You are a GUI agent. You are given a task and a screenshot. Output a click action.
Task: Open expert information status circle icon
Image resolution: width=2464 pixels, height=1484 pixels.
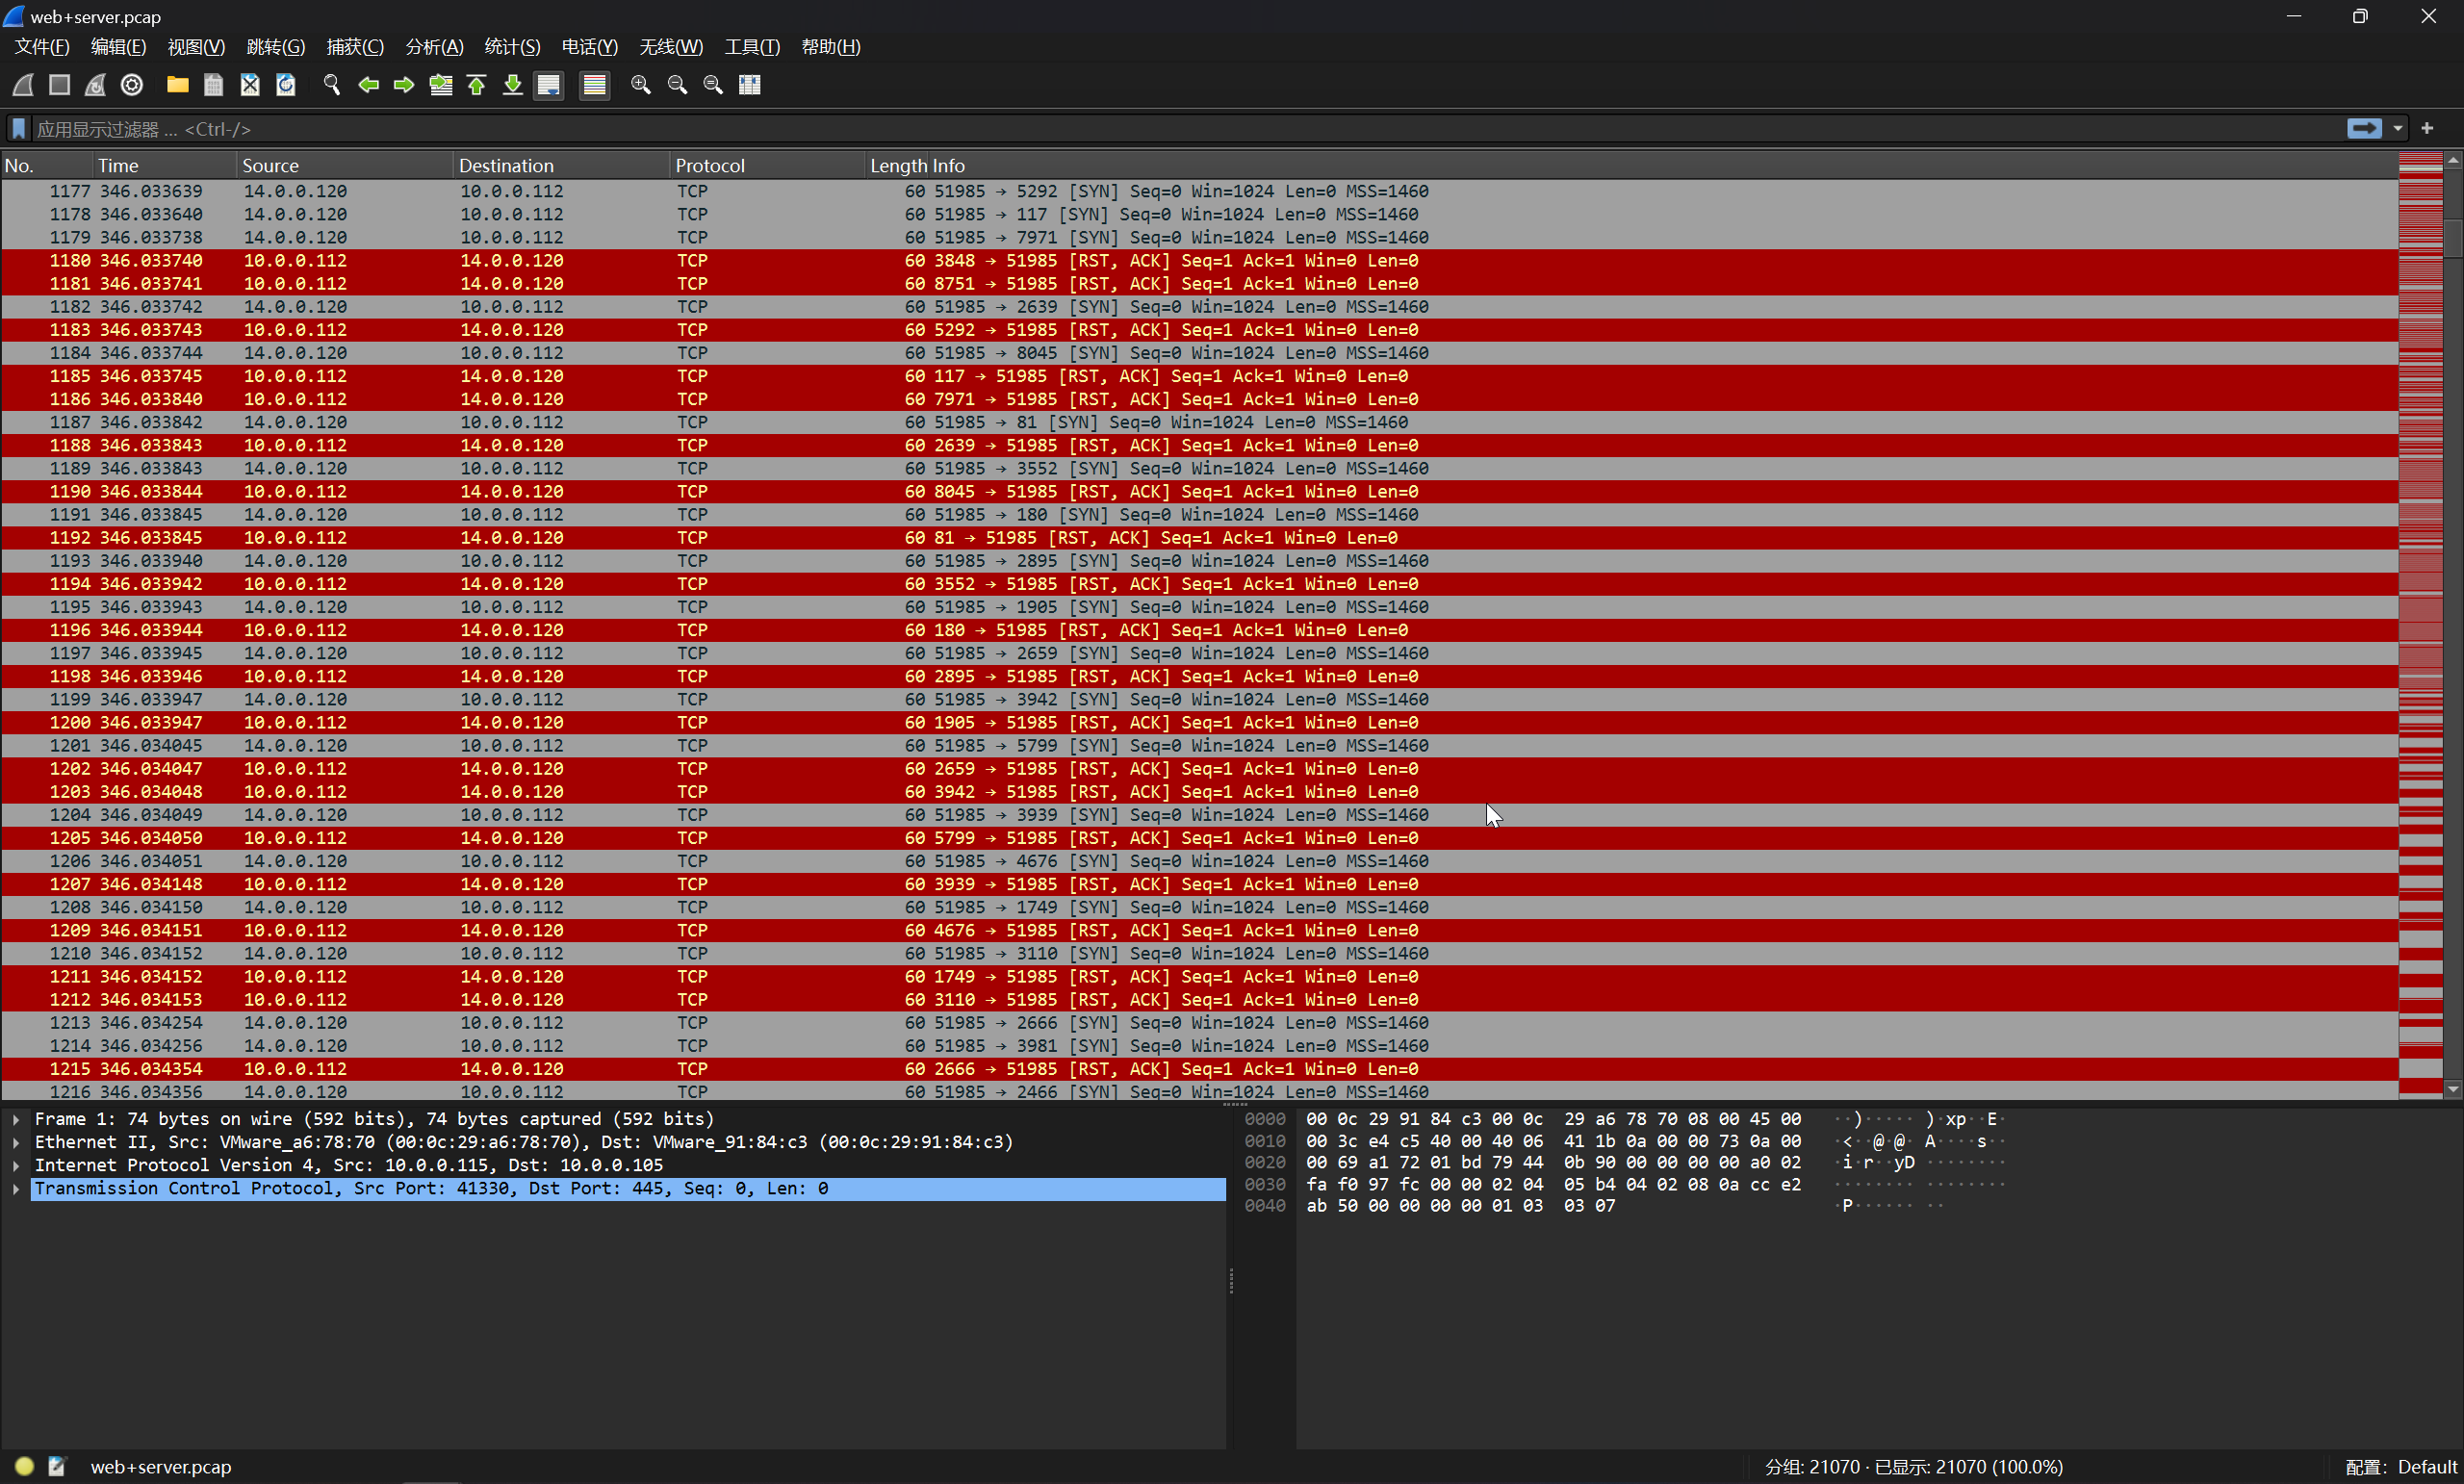coord(25,1466)
